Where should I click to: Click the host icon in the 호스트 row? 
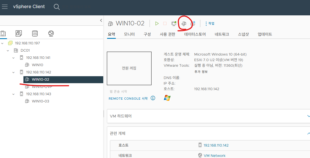click(x=200, y=145)
